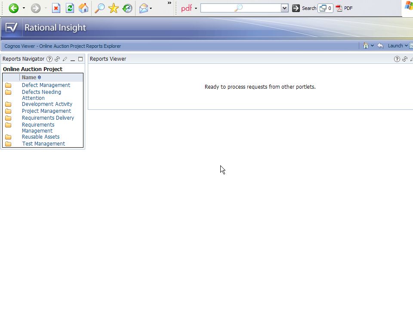This screenshot has height=310, width=413.
Task: Open the Development Activity folder link
Action: pyautogui.click(x=47, y=104)
